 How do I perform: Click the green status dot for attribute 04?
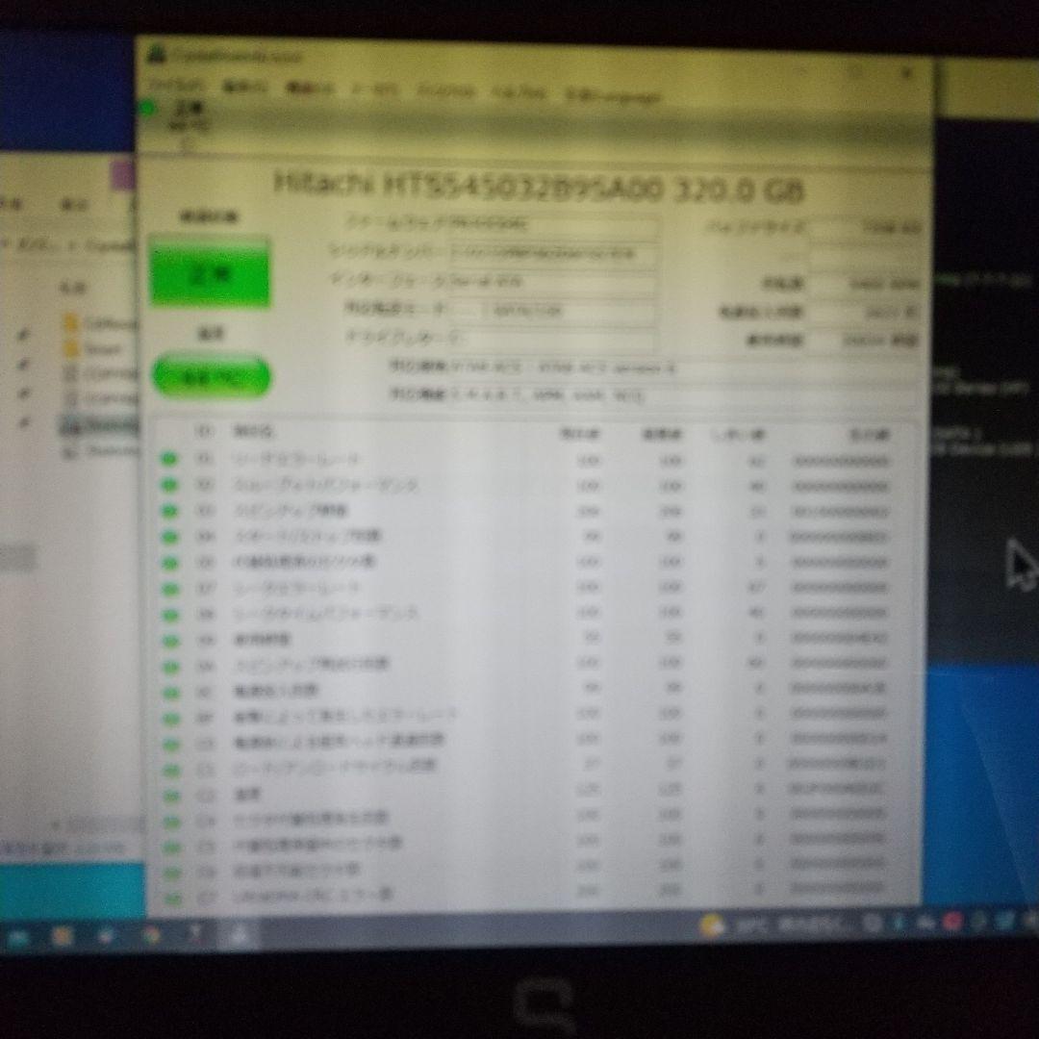click(170, 537)
